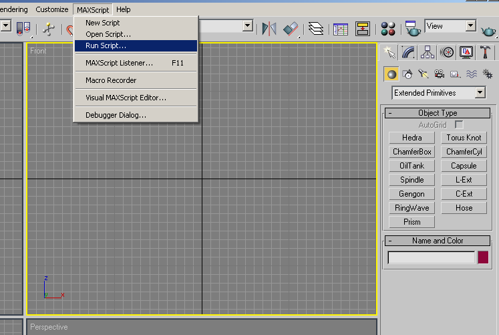
Task: Select Shapes category icon
Action: coord(407,74)
